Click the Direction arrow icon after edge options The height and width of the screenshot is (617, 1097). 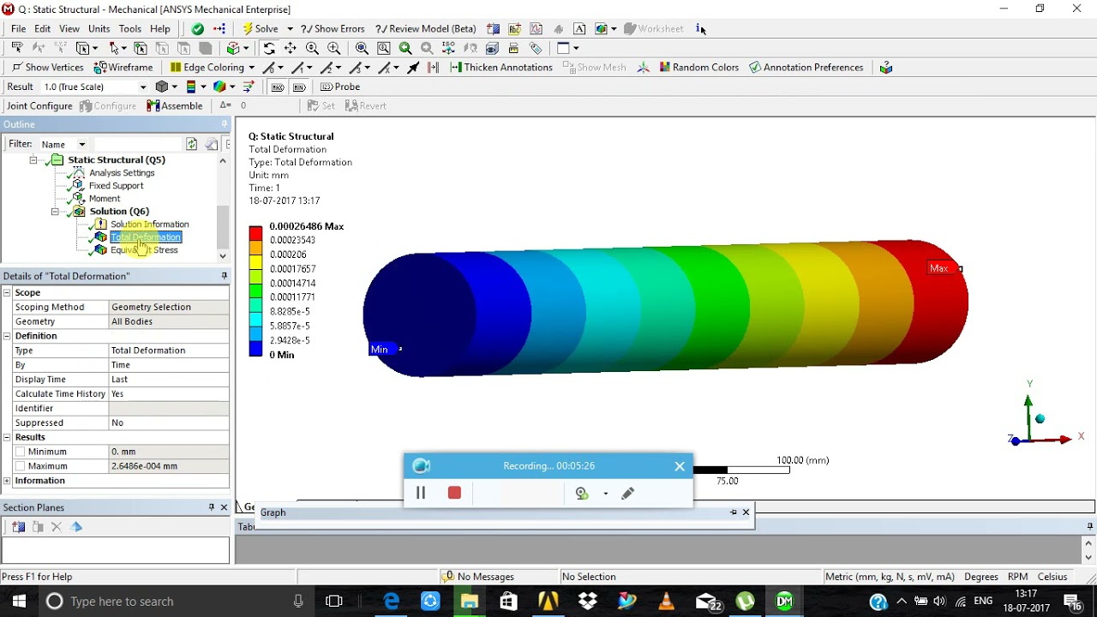(x=412, y=67)
